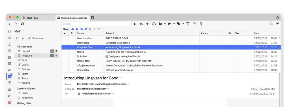
Task: Reload using the navigation bar refresh icon
Action: point(23,24)
